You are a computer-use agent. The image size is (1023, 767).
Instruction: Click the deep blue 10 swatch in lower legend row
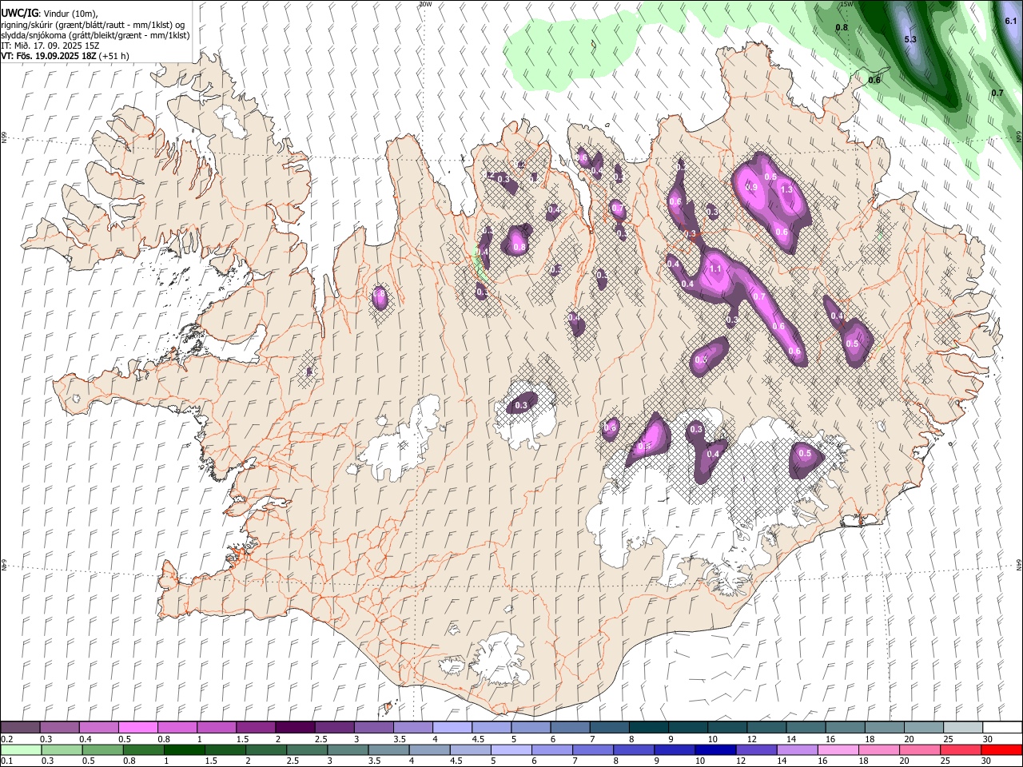[x=715, y=749]
